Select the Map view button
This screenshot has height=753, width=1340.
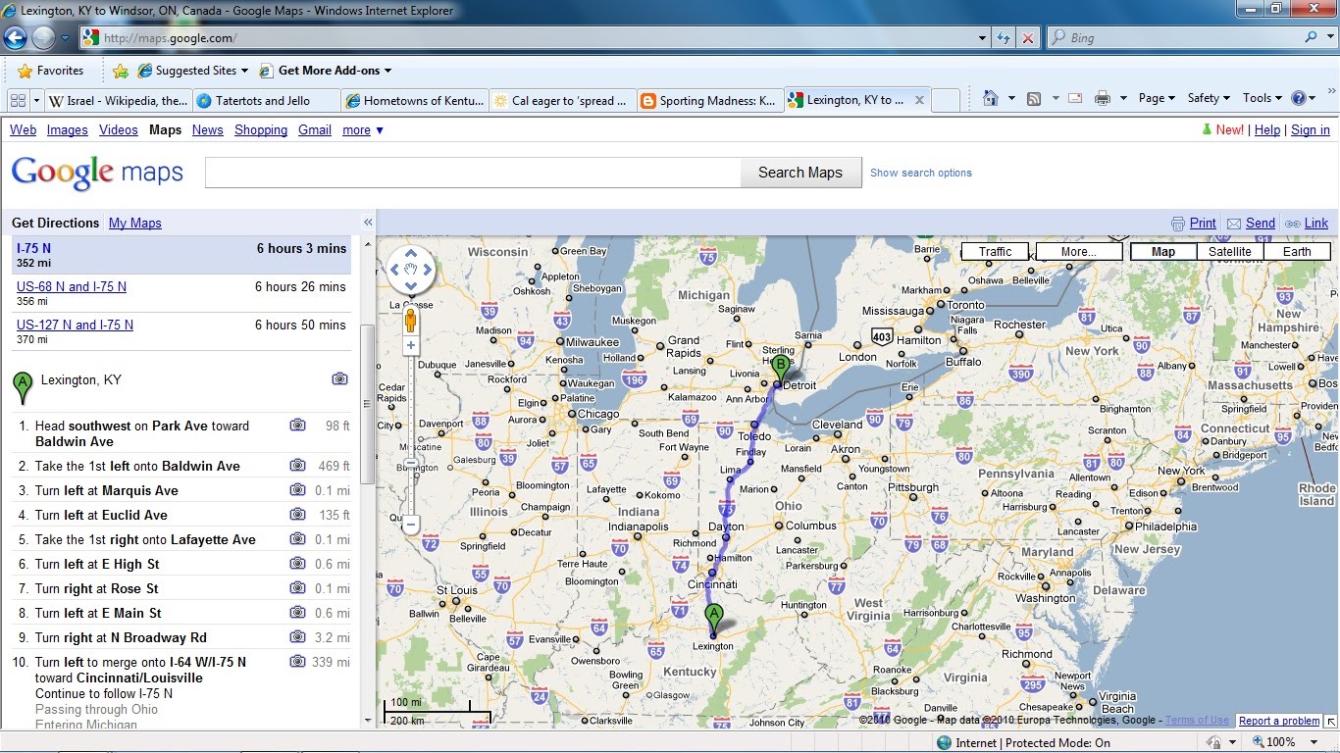pyautogui.click(x=1163, y=252)
